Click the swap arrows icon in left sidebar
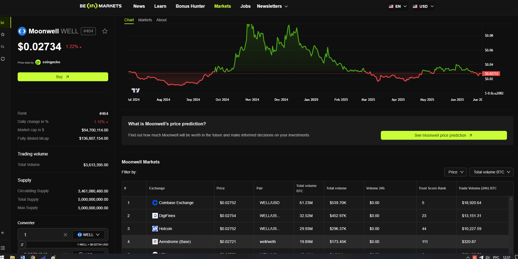This screenshot has width=518, height=259. coord(3,47)
